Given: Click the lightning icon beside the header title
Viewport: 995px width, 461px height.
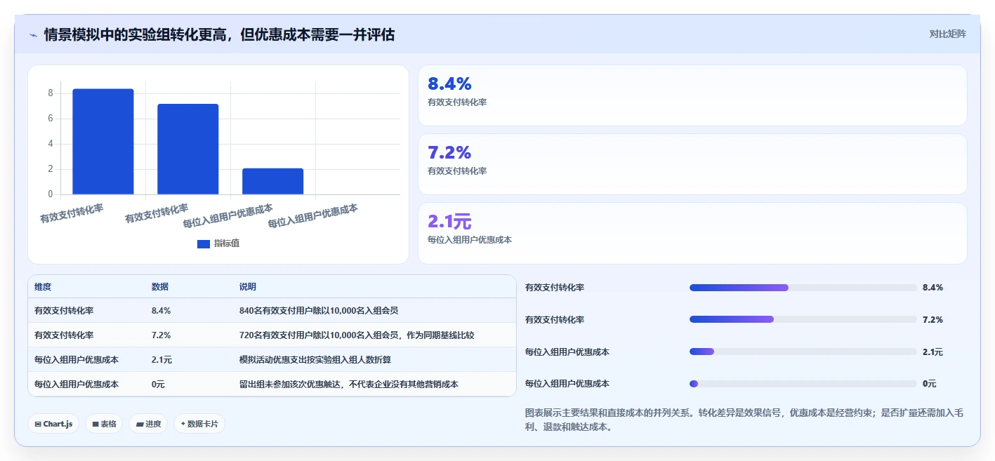Looking at the screenshot, I should coord(34,34).
